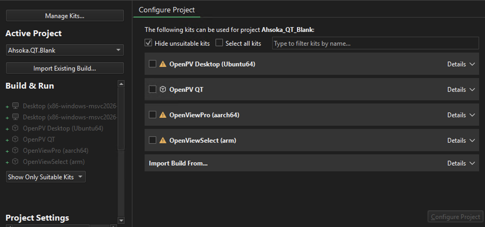Click the warning icon next to OpenViewPro (aarch64)
Screen dimensions: 485x227
tap(163, 115)
